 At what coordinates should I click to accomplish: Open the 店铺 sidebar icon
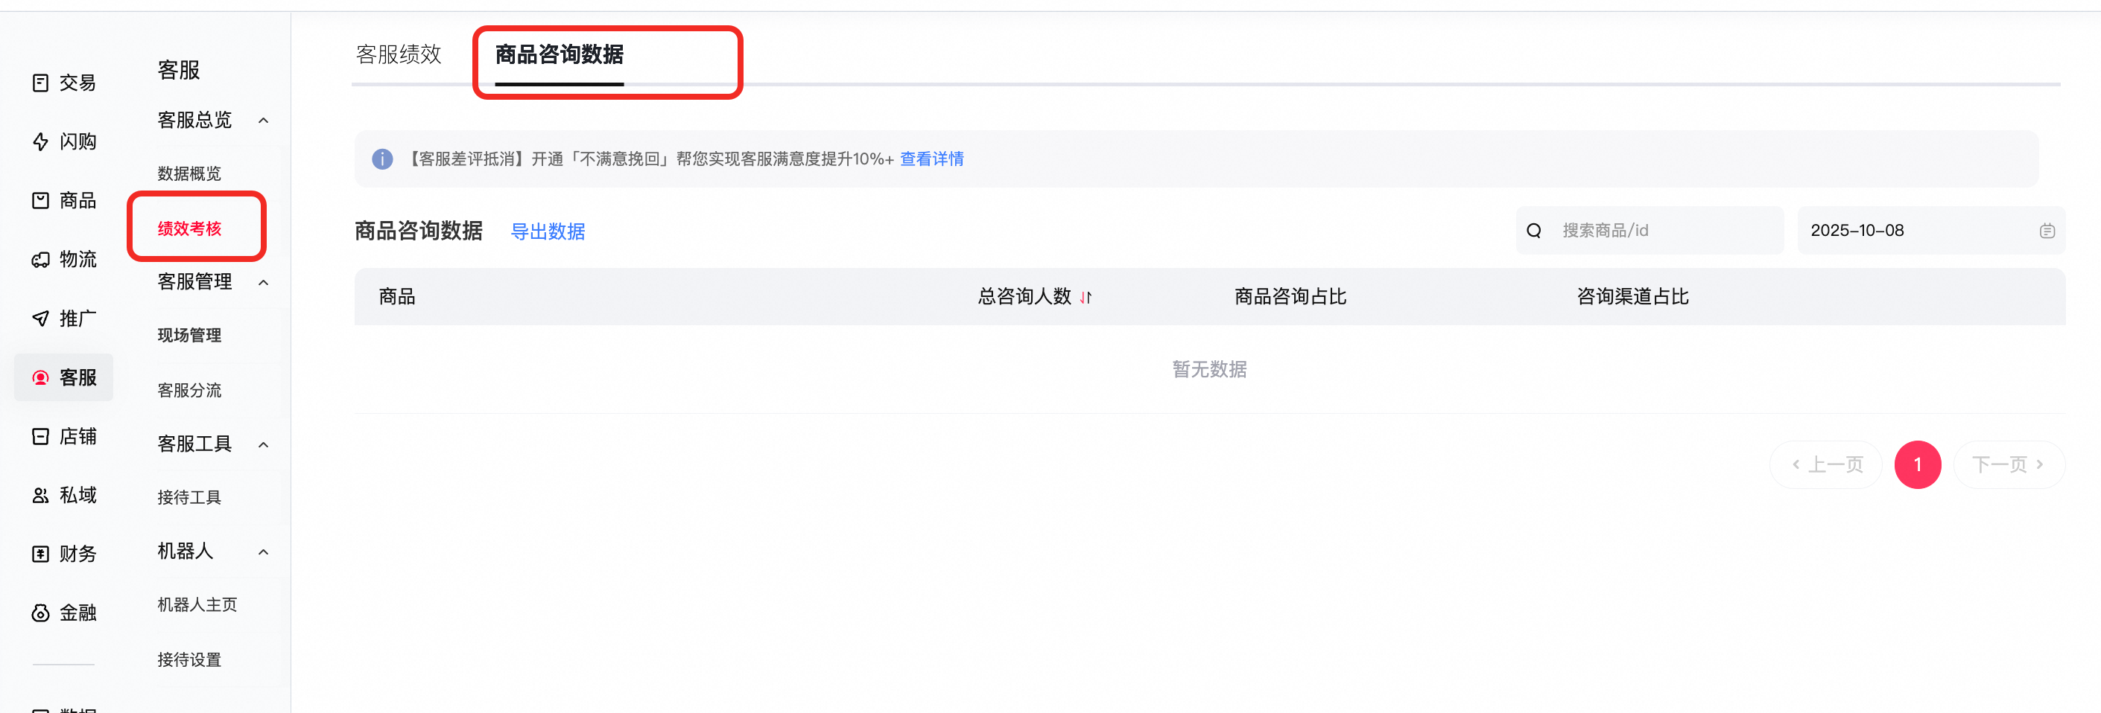tap(40, 437)
